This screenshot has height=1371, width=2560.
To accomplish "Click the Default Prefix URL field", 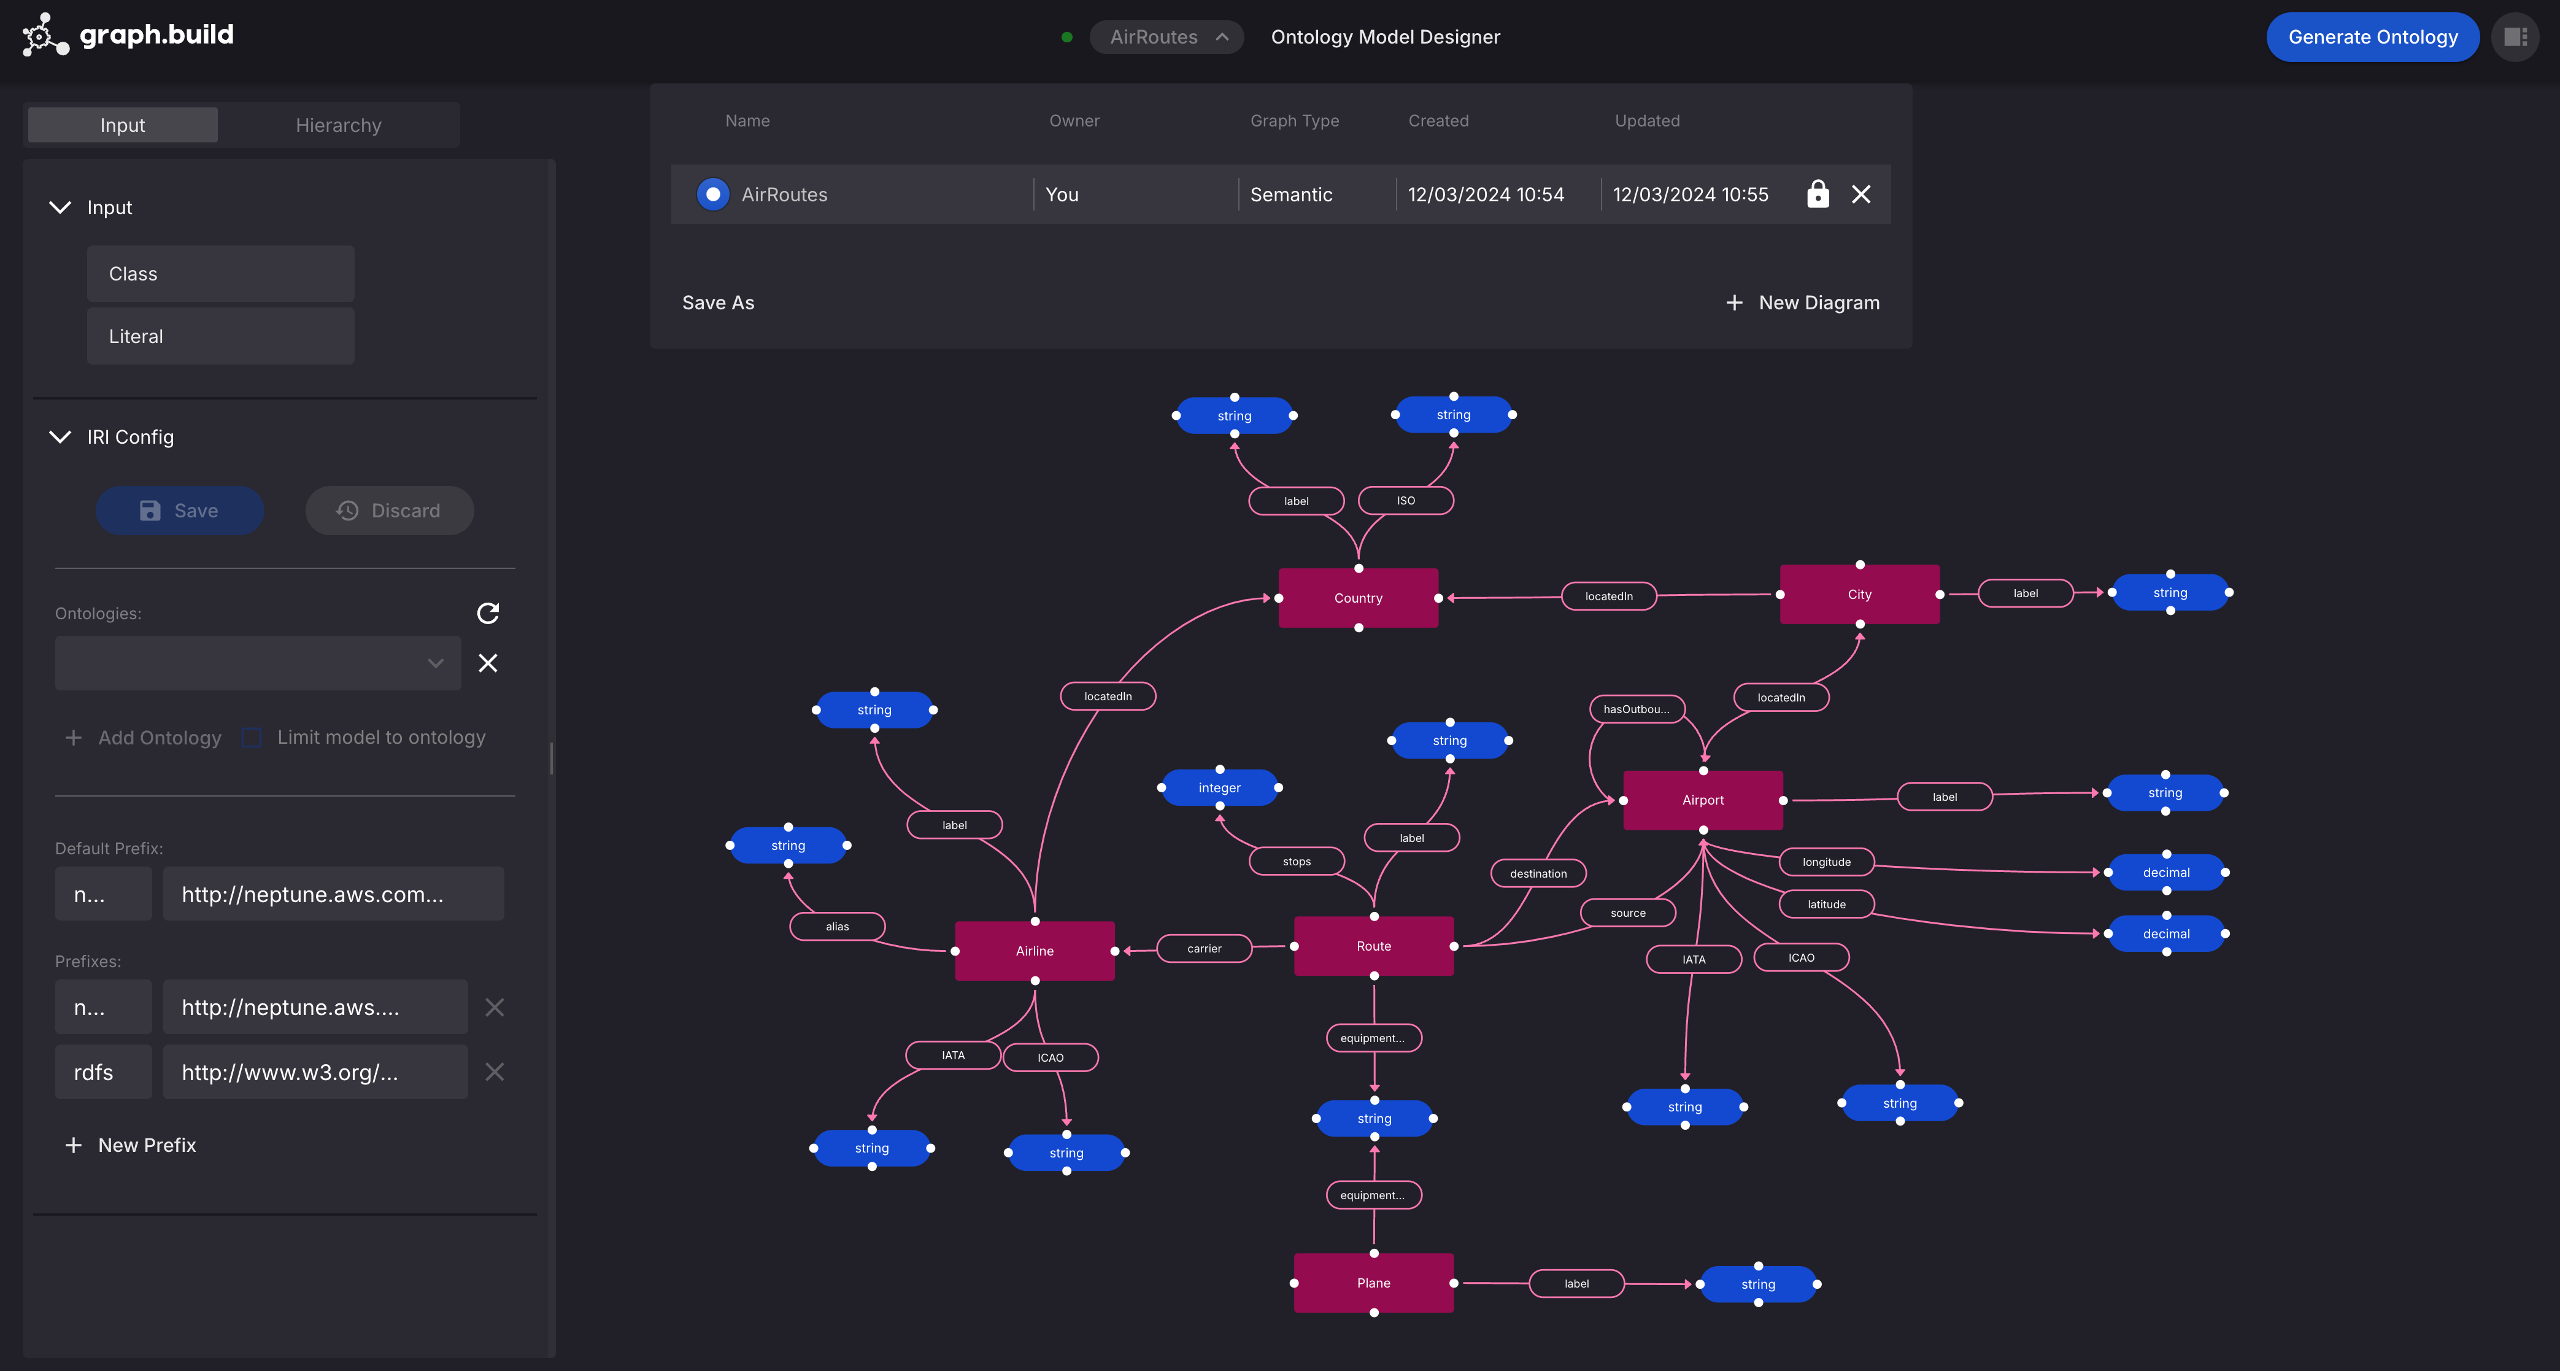I will point(333,894).
